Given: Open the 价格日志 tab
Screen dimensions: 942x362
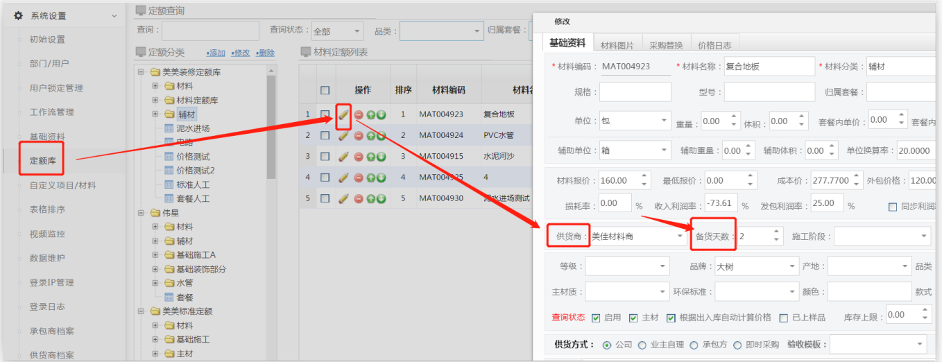Looking at the screenshot, I should (x=714, y=45).
